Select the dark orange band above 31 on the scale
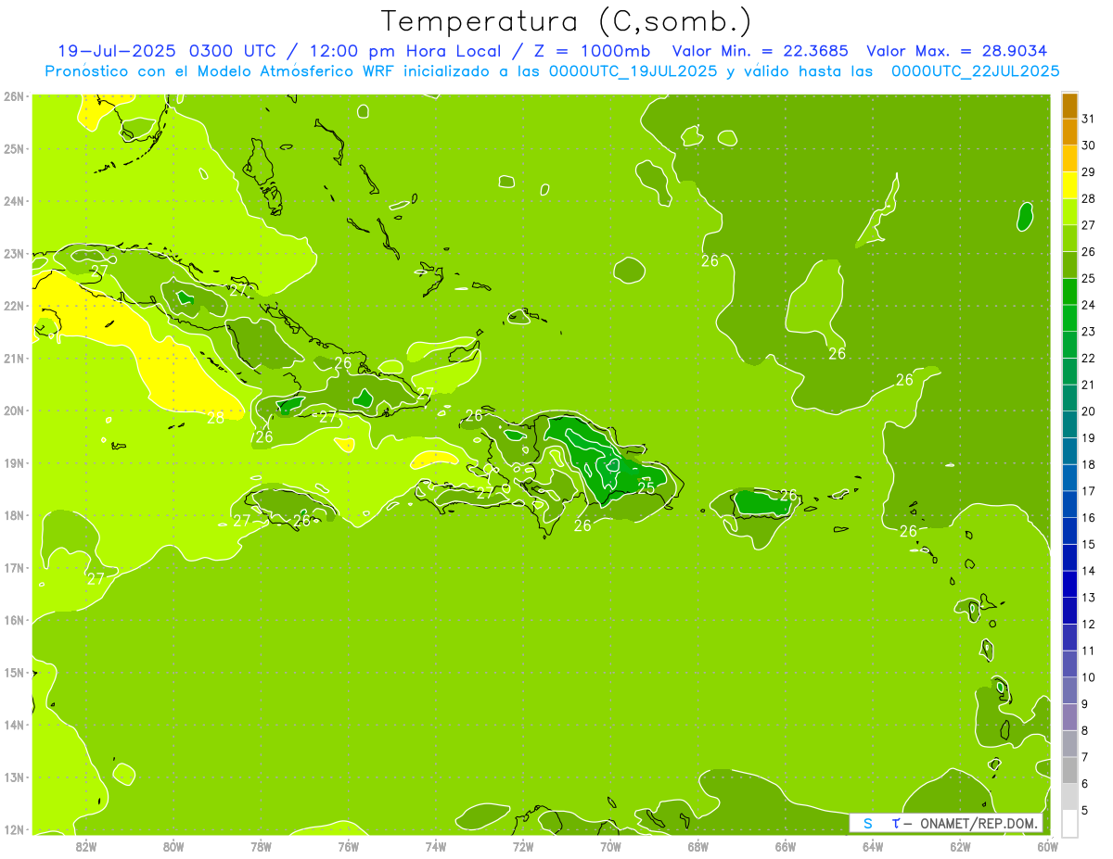This screenshot has height=859, width=1113. [x=1069, y=105]
